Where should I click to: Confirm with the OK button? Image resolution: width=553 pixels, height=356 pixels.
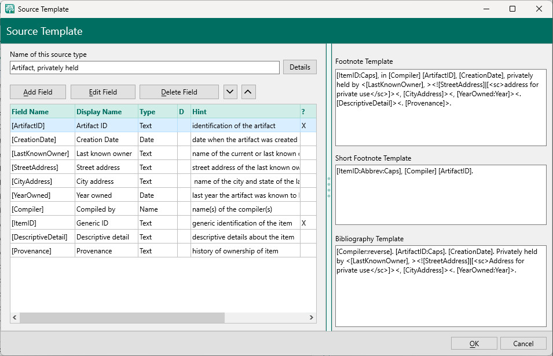click(474, 343)
